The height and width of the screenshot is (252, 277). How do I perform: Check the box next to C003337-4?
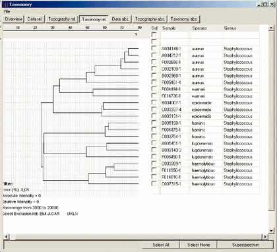tap(154, 110)
